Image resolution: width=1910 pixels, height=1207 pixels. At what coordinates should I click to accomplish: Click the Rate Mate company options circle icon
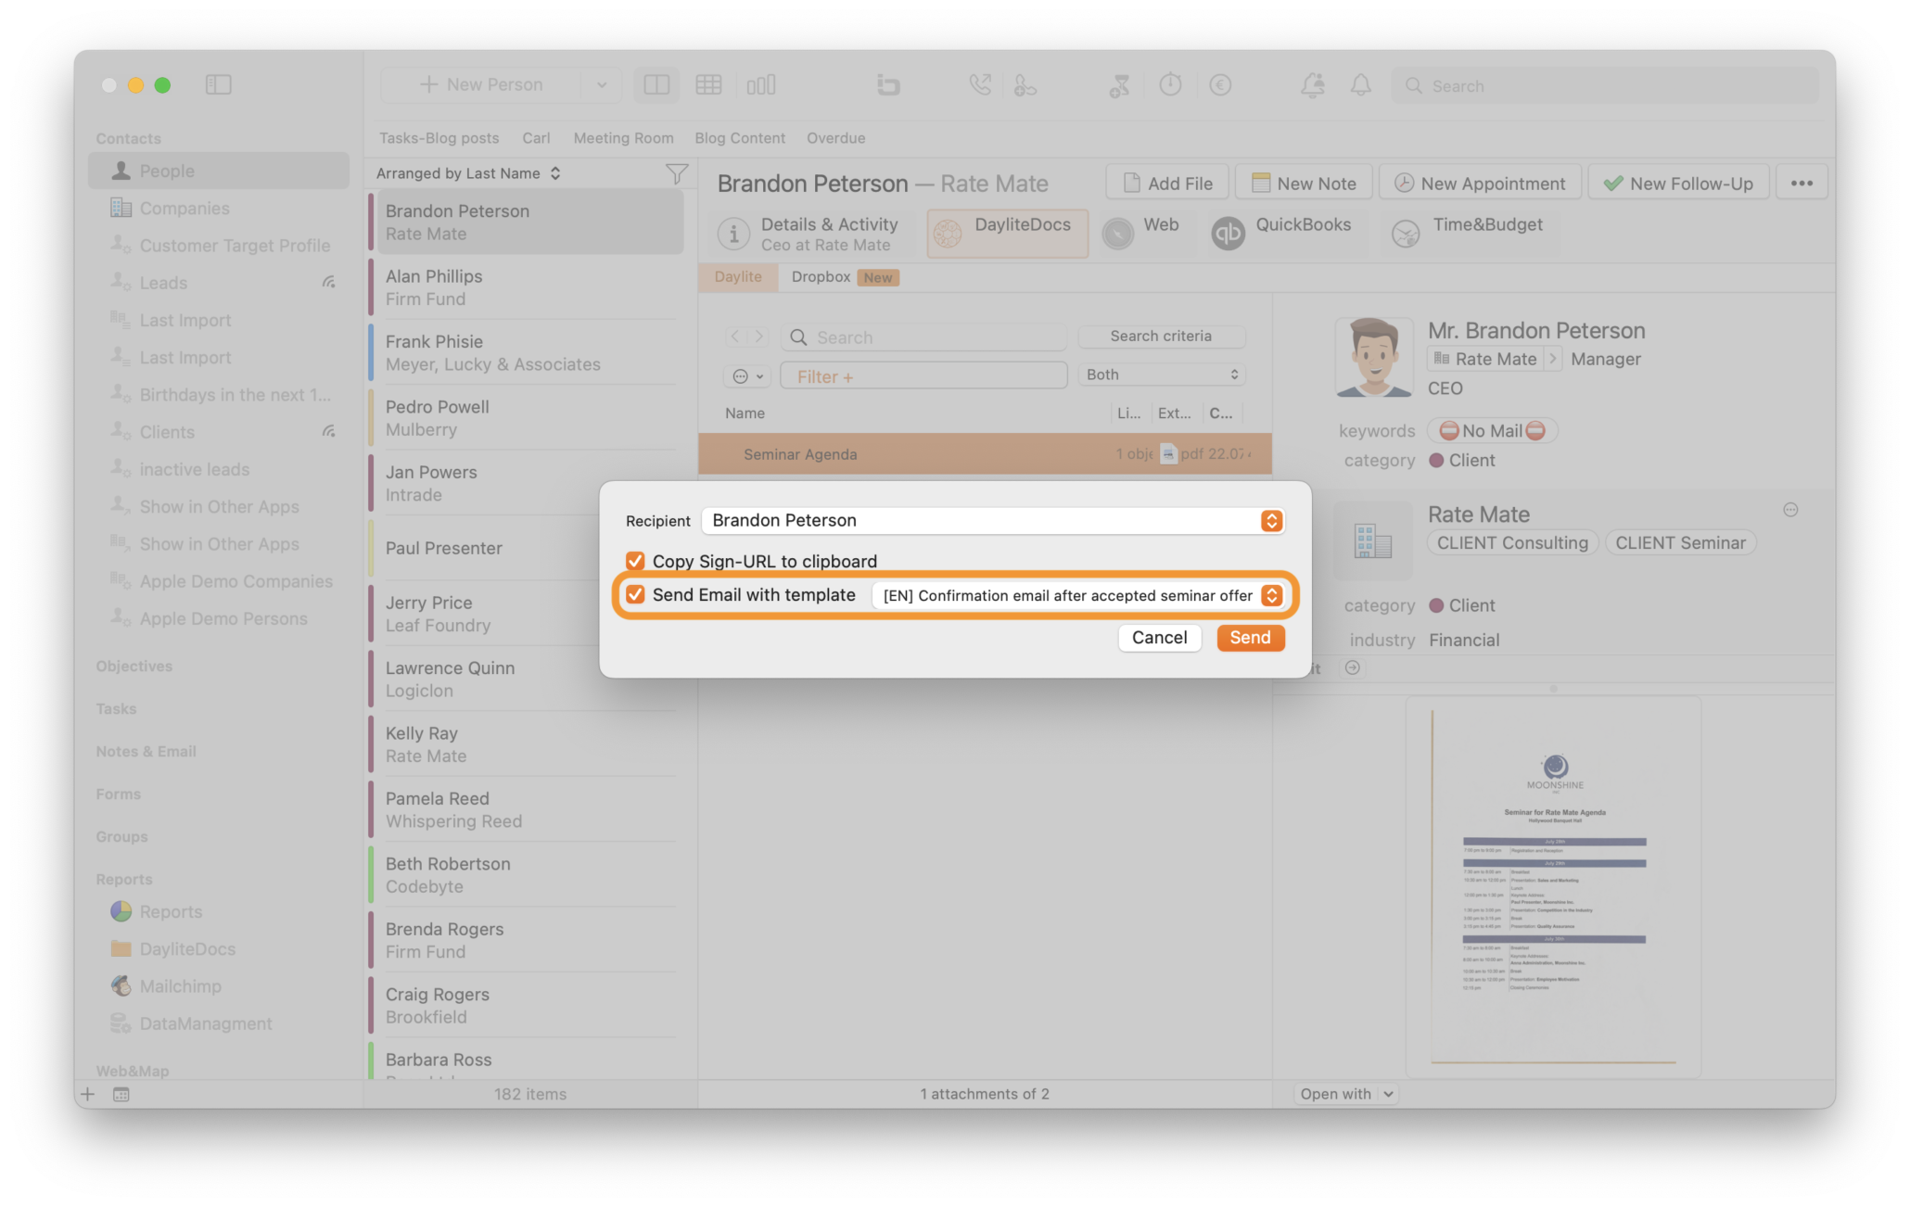pos(1791,510)
